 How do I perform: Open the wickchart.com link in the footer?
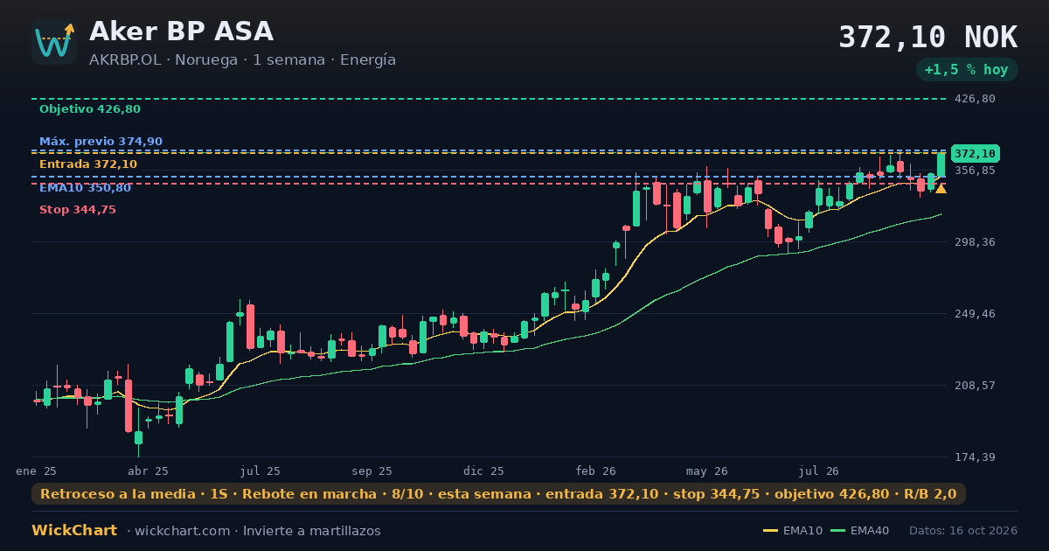click(182, 531)
